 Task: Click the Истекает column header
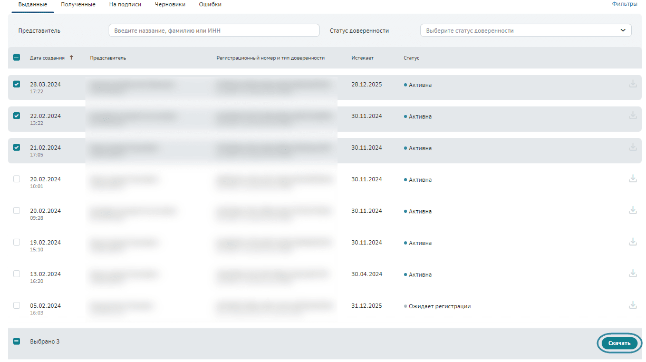pyautogui.click(x=362, y=58)
